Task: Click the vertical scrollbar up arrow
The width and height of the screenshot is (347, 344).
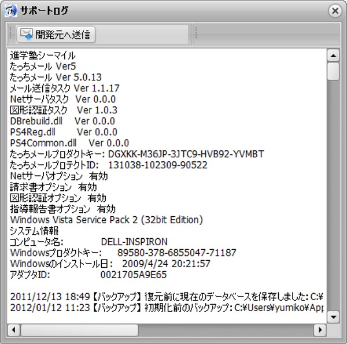Action: [333, 56]
